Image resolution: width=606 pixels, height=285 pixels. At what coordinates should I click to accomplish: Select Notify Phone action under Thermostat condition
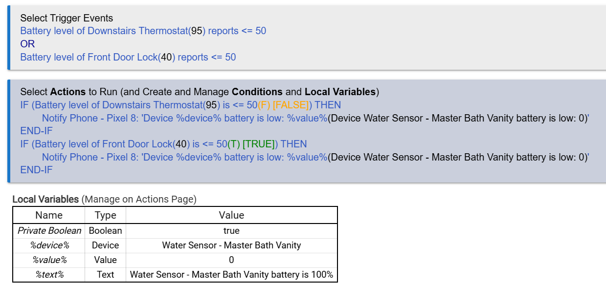pyautogui.click(x=184, y=118)
